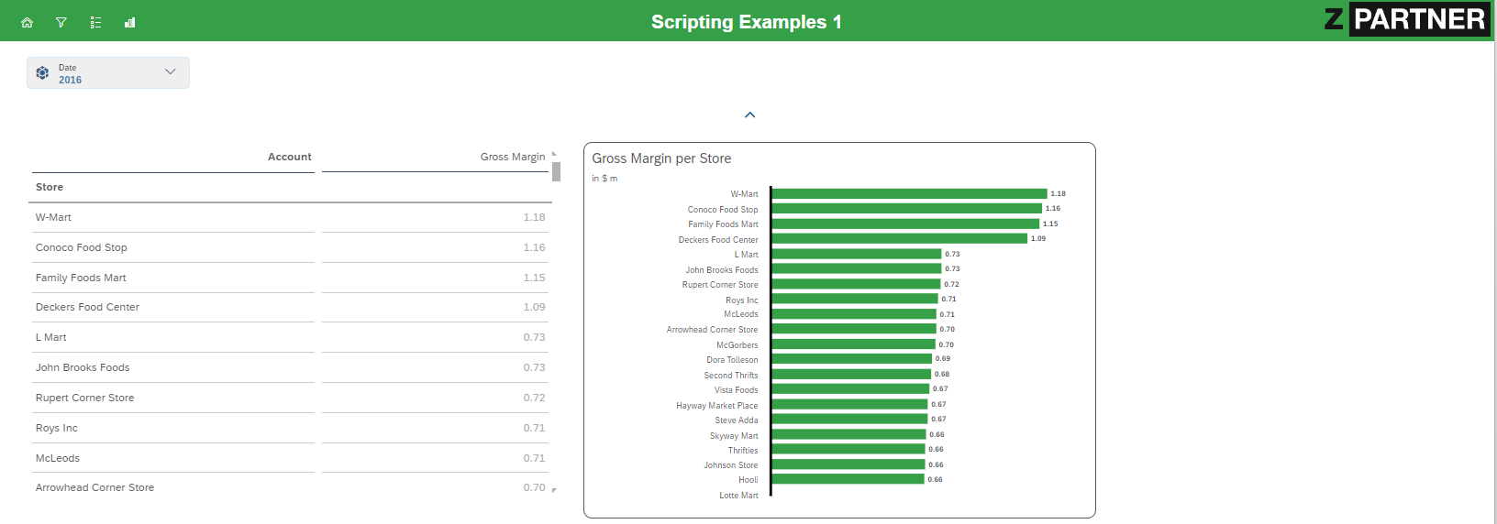Select Family Foods Mart table row
The height and width of the screenshot is (524, 1497).
click(291, 278)
